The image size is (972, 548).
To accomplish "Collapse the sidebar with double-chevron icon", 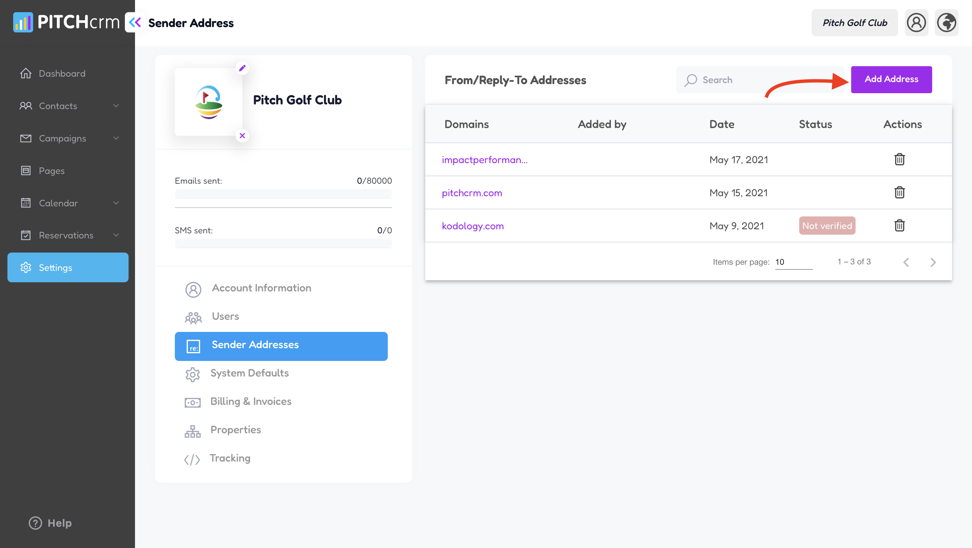I will [x=135, y=23].
